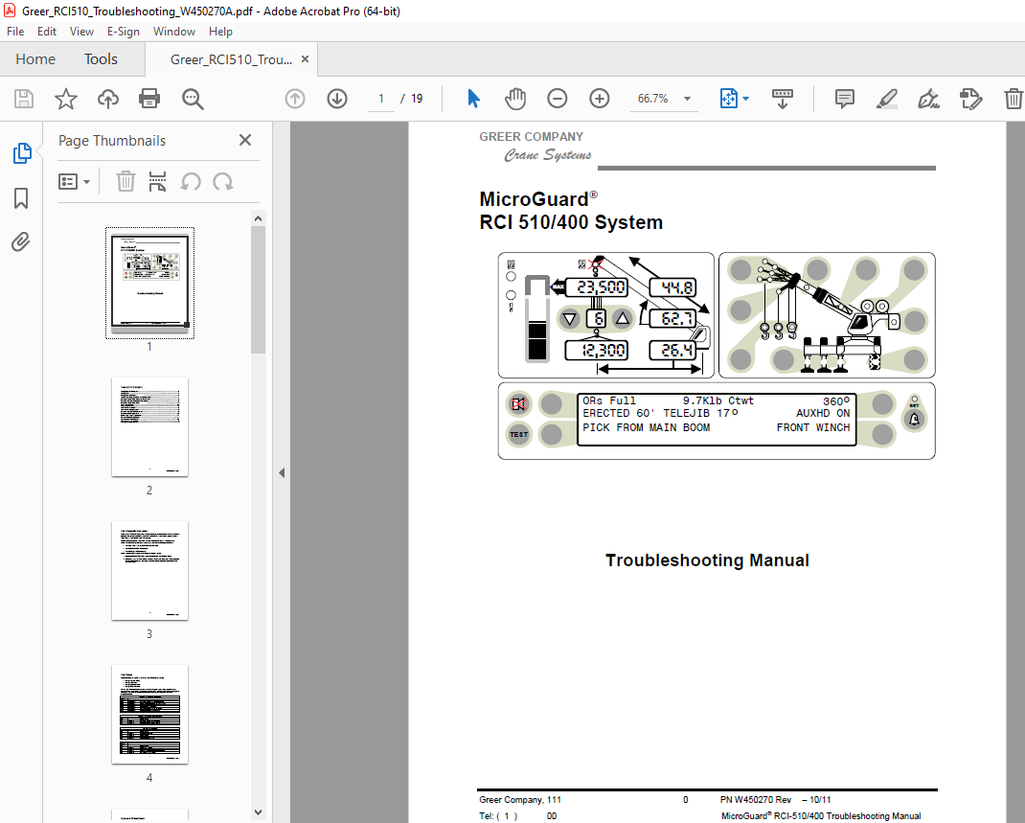Open the Help menu
1025x823 pixels.
click(x=220, y=32)
